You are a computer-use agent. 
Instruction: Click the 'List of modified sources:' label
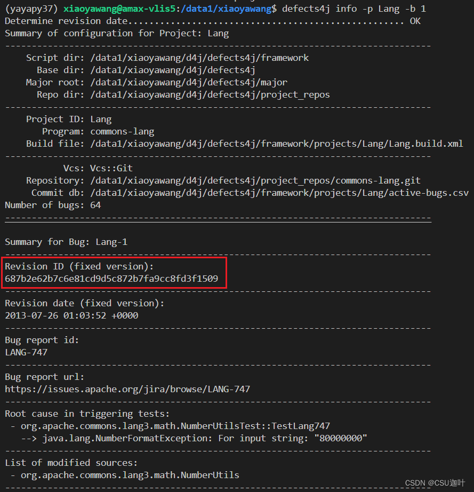[x=71, y=463]
